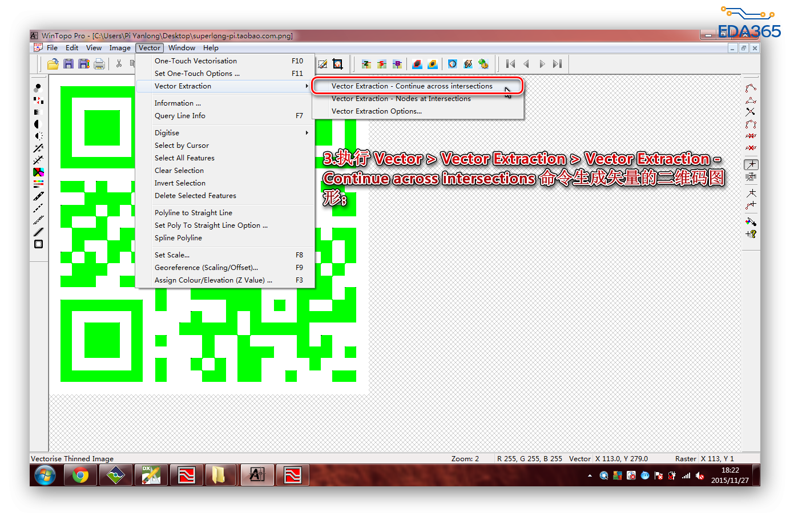Open the File menu
This screenshot has height=516, width=790.
[52, 48]
